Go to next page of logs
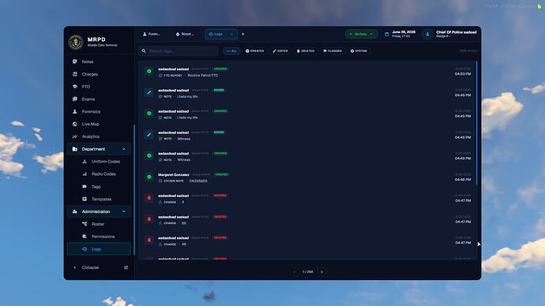Image resolution: width=545 pixels, height=306 pixels. [321, 272]
